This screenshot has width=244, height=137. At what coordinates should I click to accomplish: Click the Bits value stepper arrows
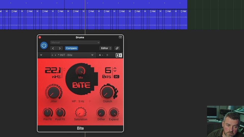click(x=115, y=70)
